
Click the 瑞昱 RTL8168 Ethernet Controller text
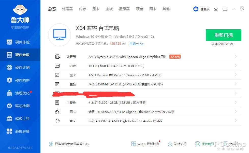[x=131, y=112]
